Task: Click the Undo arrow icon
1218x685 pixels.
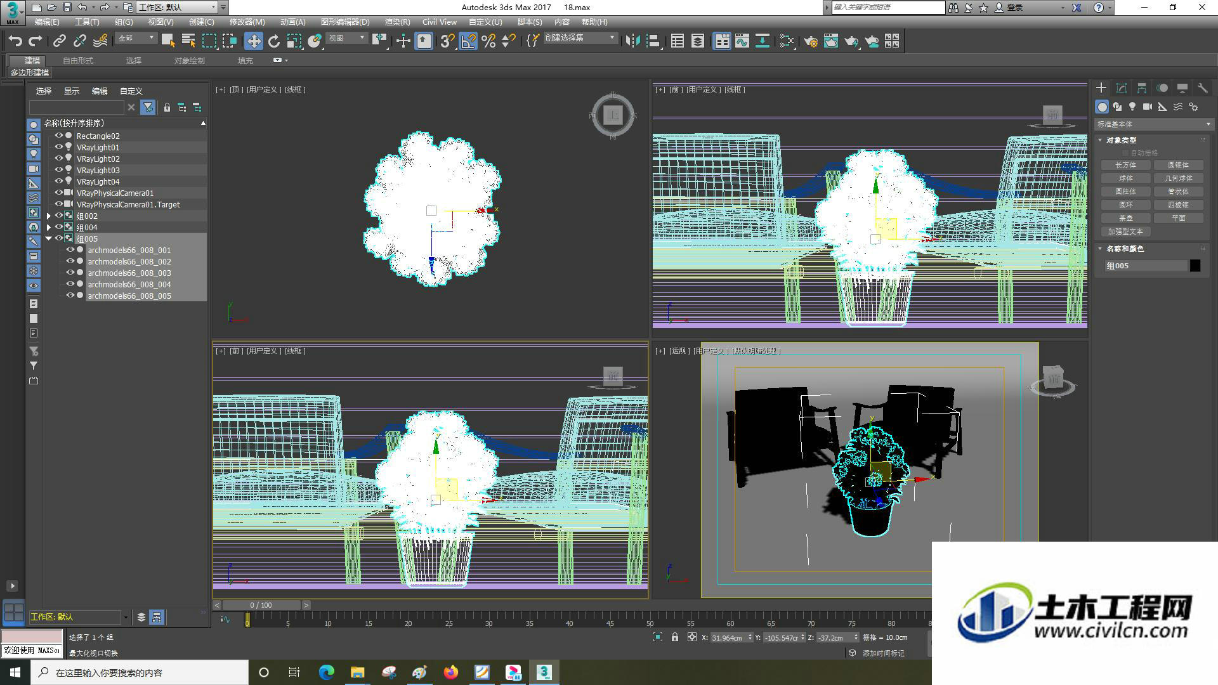Action: tap(15, 41)
